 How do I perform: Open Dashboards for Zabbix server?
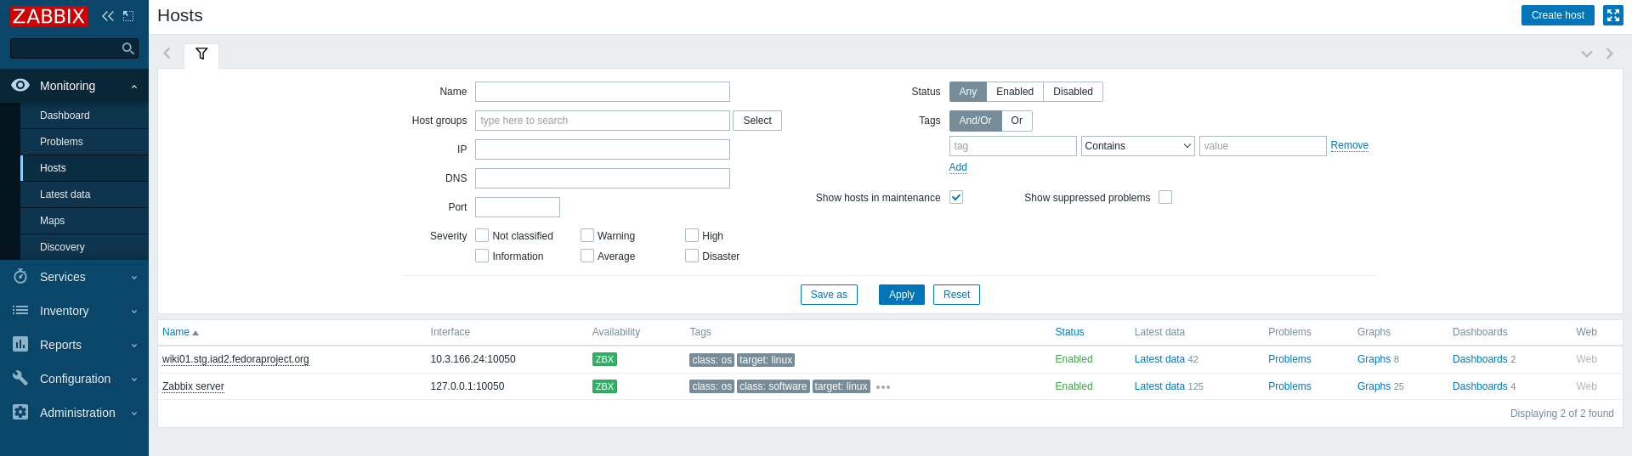(1480, 386)
